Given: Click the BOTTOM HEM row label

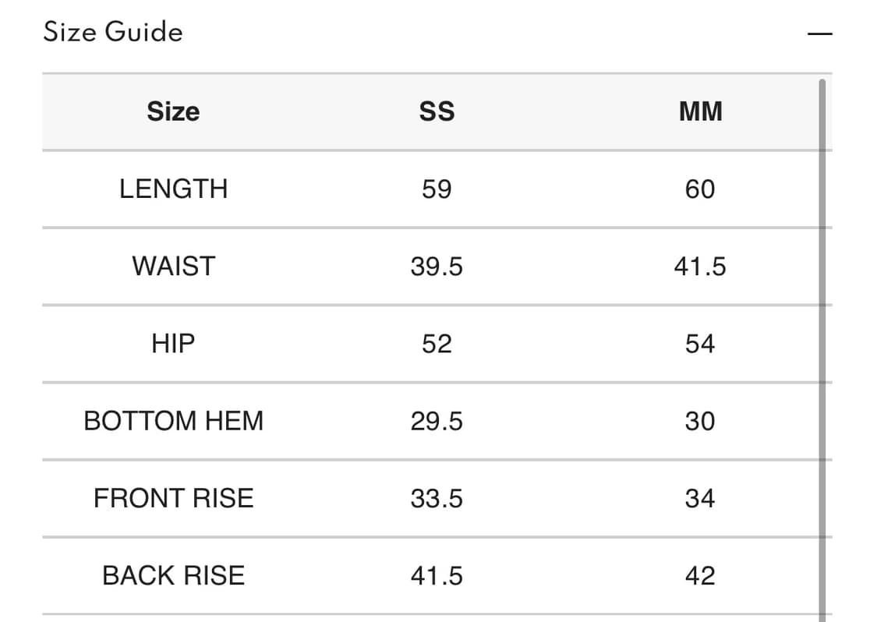Looking at the screenshot, I should pyautogui.click(x=173, y=421).
